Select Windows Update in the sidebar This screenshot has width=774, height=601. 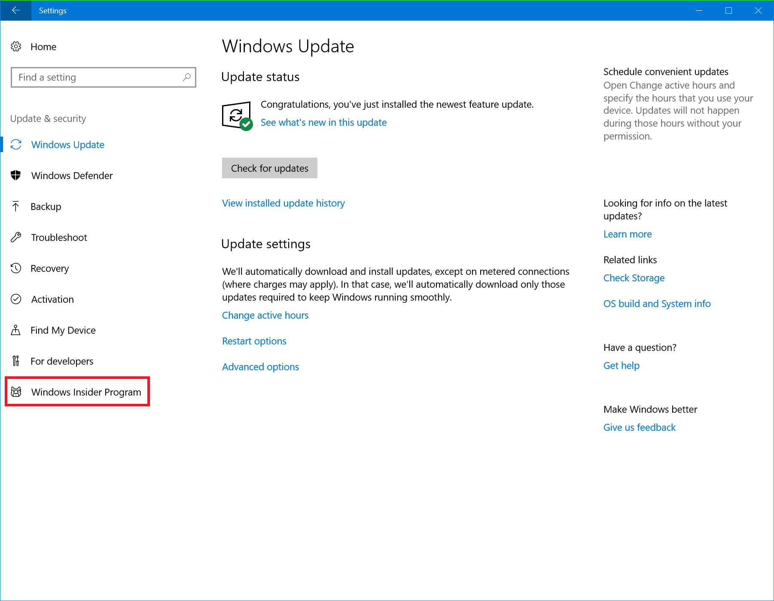pos(67,145)
